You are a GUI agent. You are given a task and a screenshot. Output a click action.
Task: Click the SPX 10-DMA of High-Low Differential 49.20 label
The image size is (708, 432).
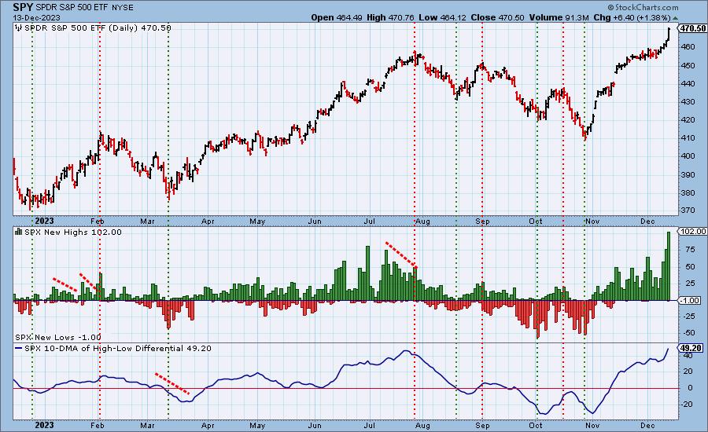click(117, 349)
